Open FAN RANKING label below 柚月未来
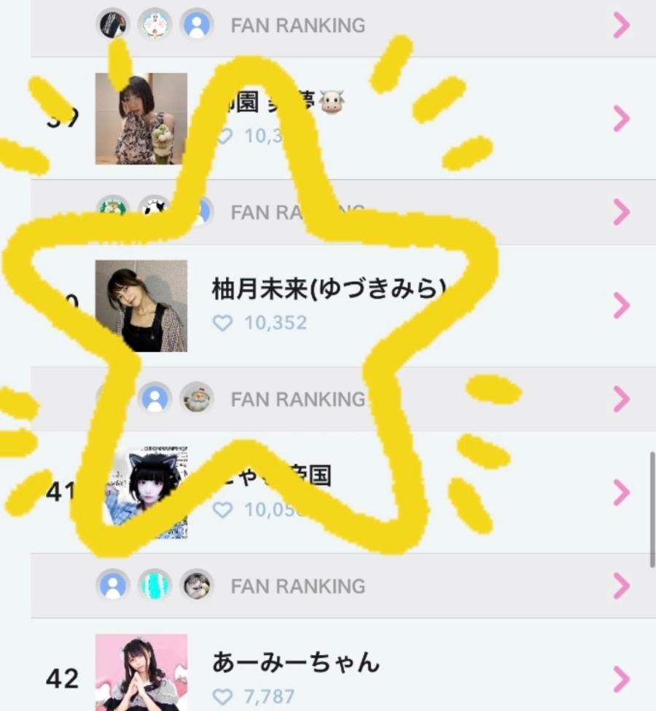Viewport: 656px width, 711px height. tap(298, 399)
